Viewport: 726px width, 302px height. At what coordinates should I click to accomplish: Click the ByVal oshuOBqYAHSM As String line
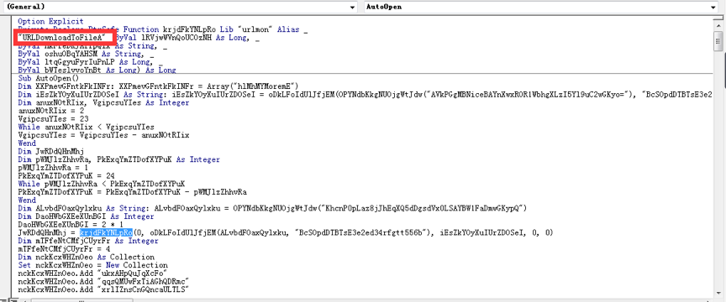87,54
